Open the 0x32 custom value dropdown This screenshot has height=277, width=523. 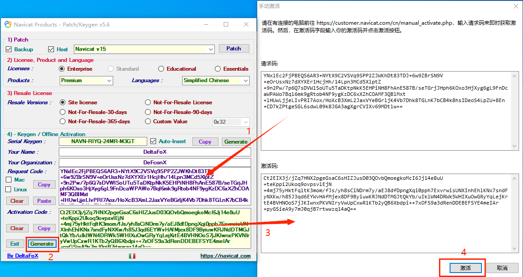246,122
